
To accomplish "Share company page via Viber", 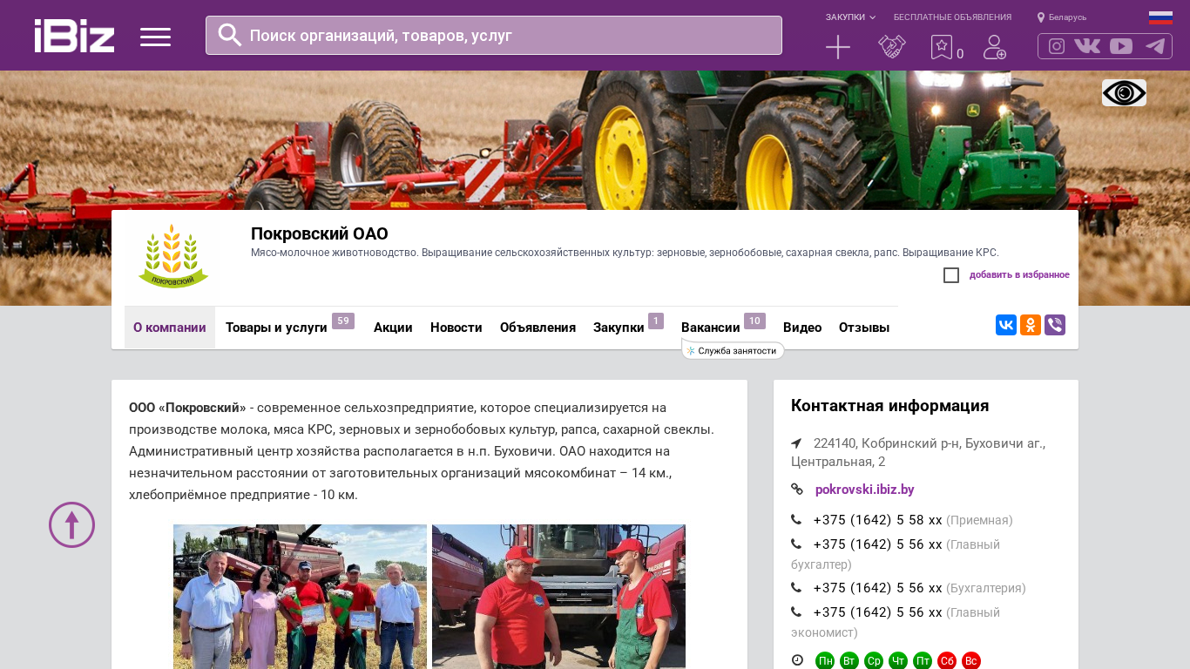I will coord(1055,325).
